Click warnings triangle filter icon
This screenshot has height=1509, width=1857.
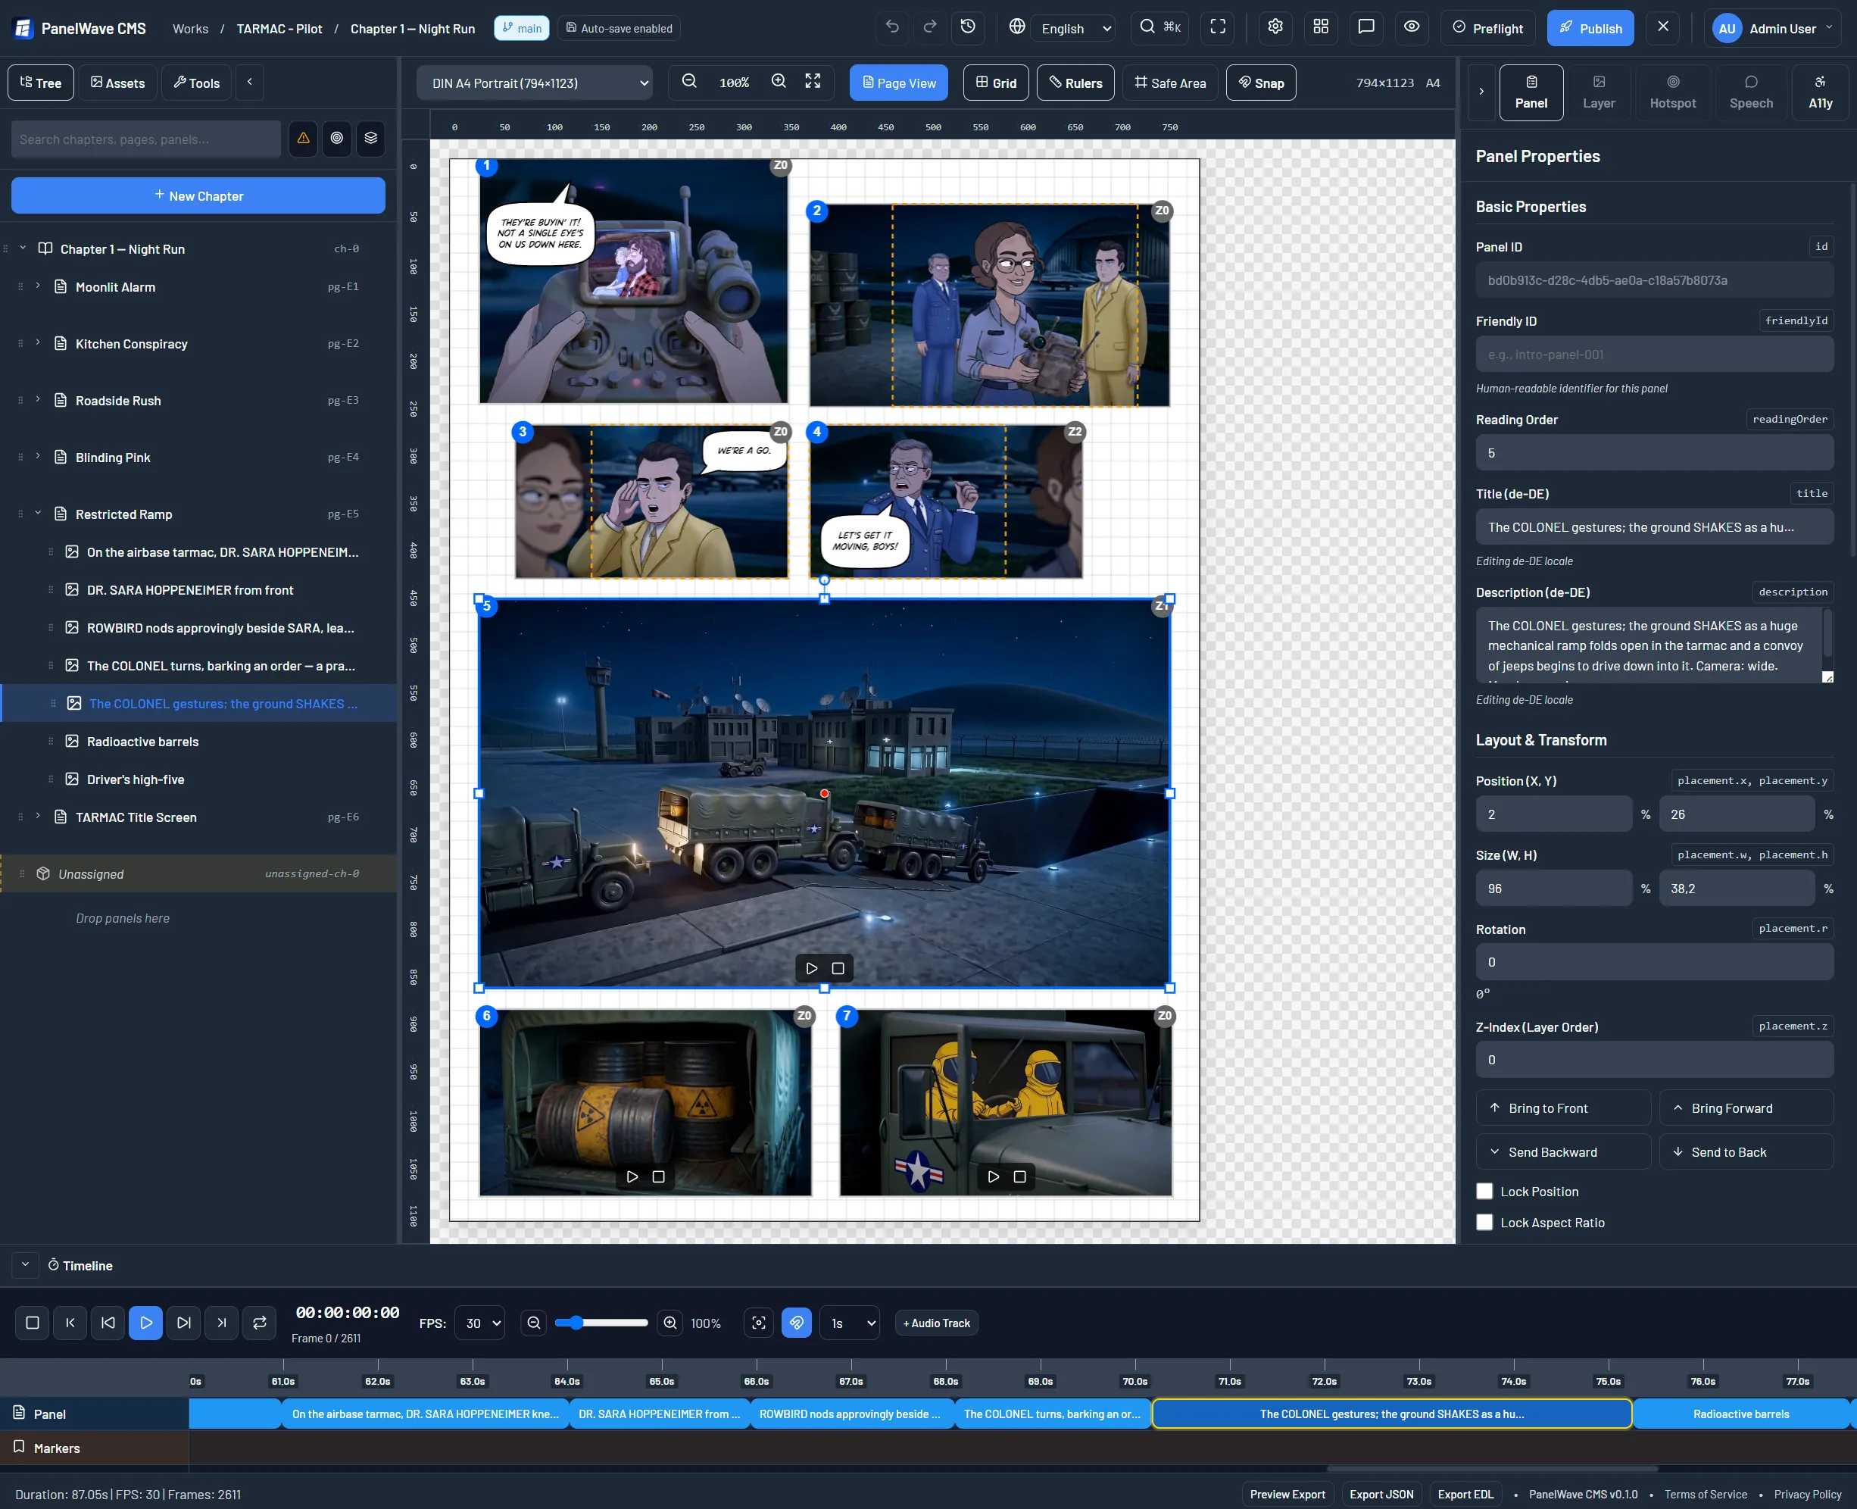[303, 138]
